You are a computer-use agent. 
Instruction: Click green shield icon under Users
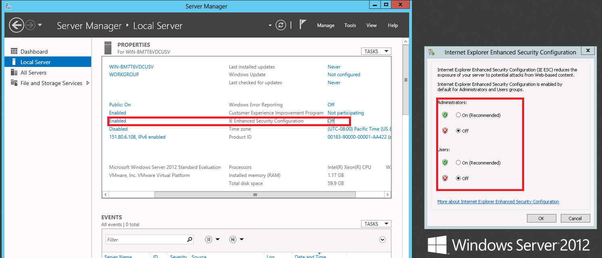tap(445, 162)
